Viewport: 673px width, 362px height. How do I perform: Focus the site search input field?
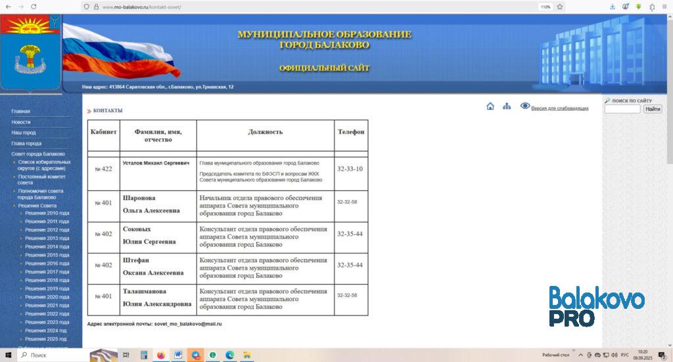tap(622, 110)
